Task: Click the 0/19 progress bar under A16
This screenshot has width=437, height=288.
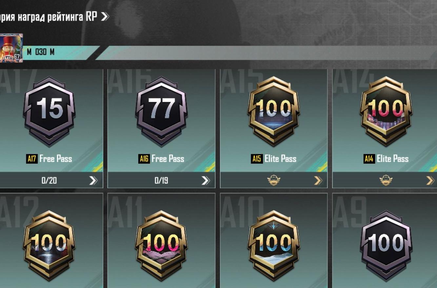Action: coord(161,180)
